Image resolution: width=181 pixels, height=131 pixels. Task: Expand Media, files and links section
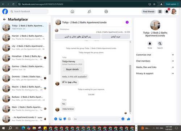pyautogui.click(x=155, y=67)
